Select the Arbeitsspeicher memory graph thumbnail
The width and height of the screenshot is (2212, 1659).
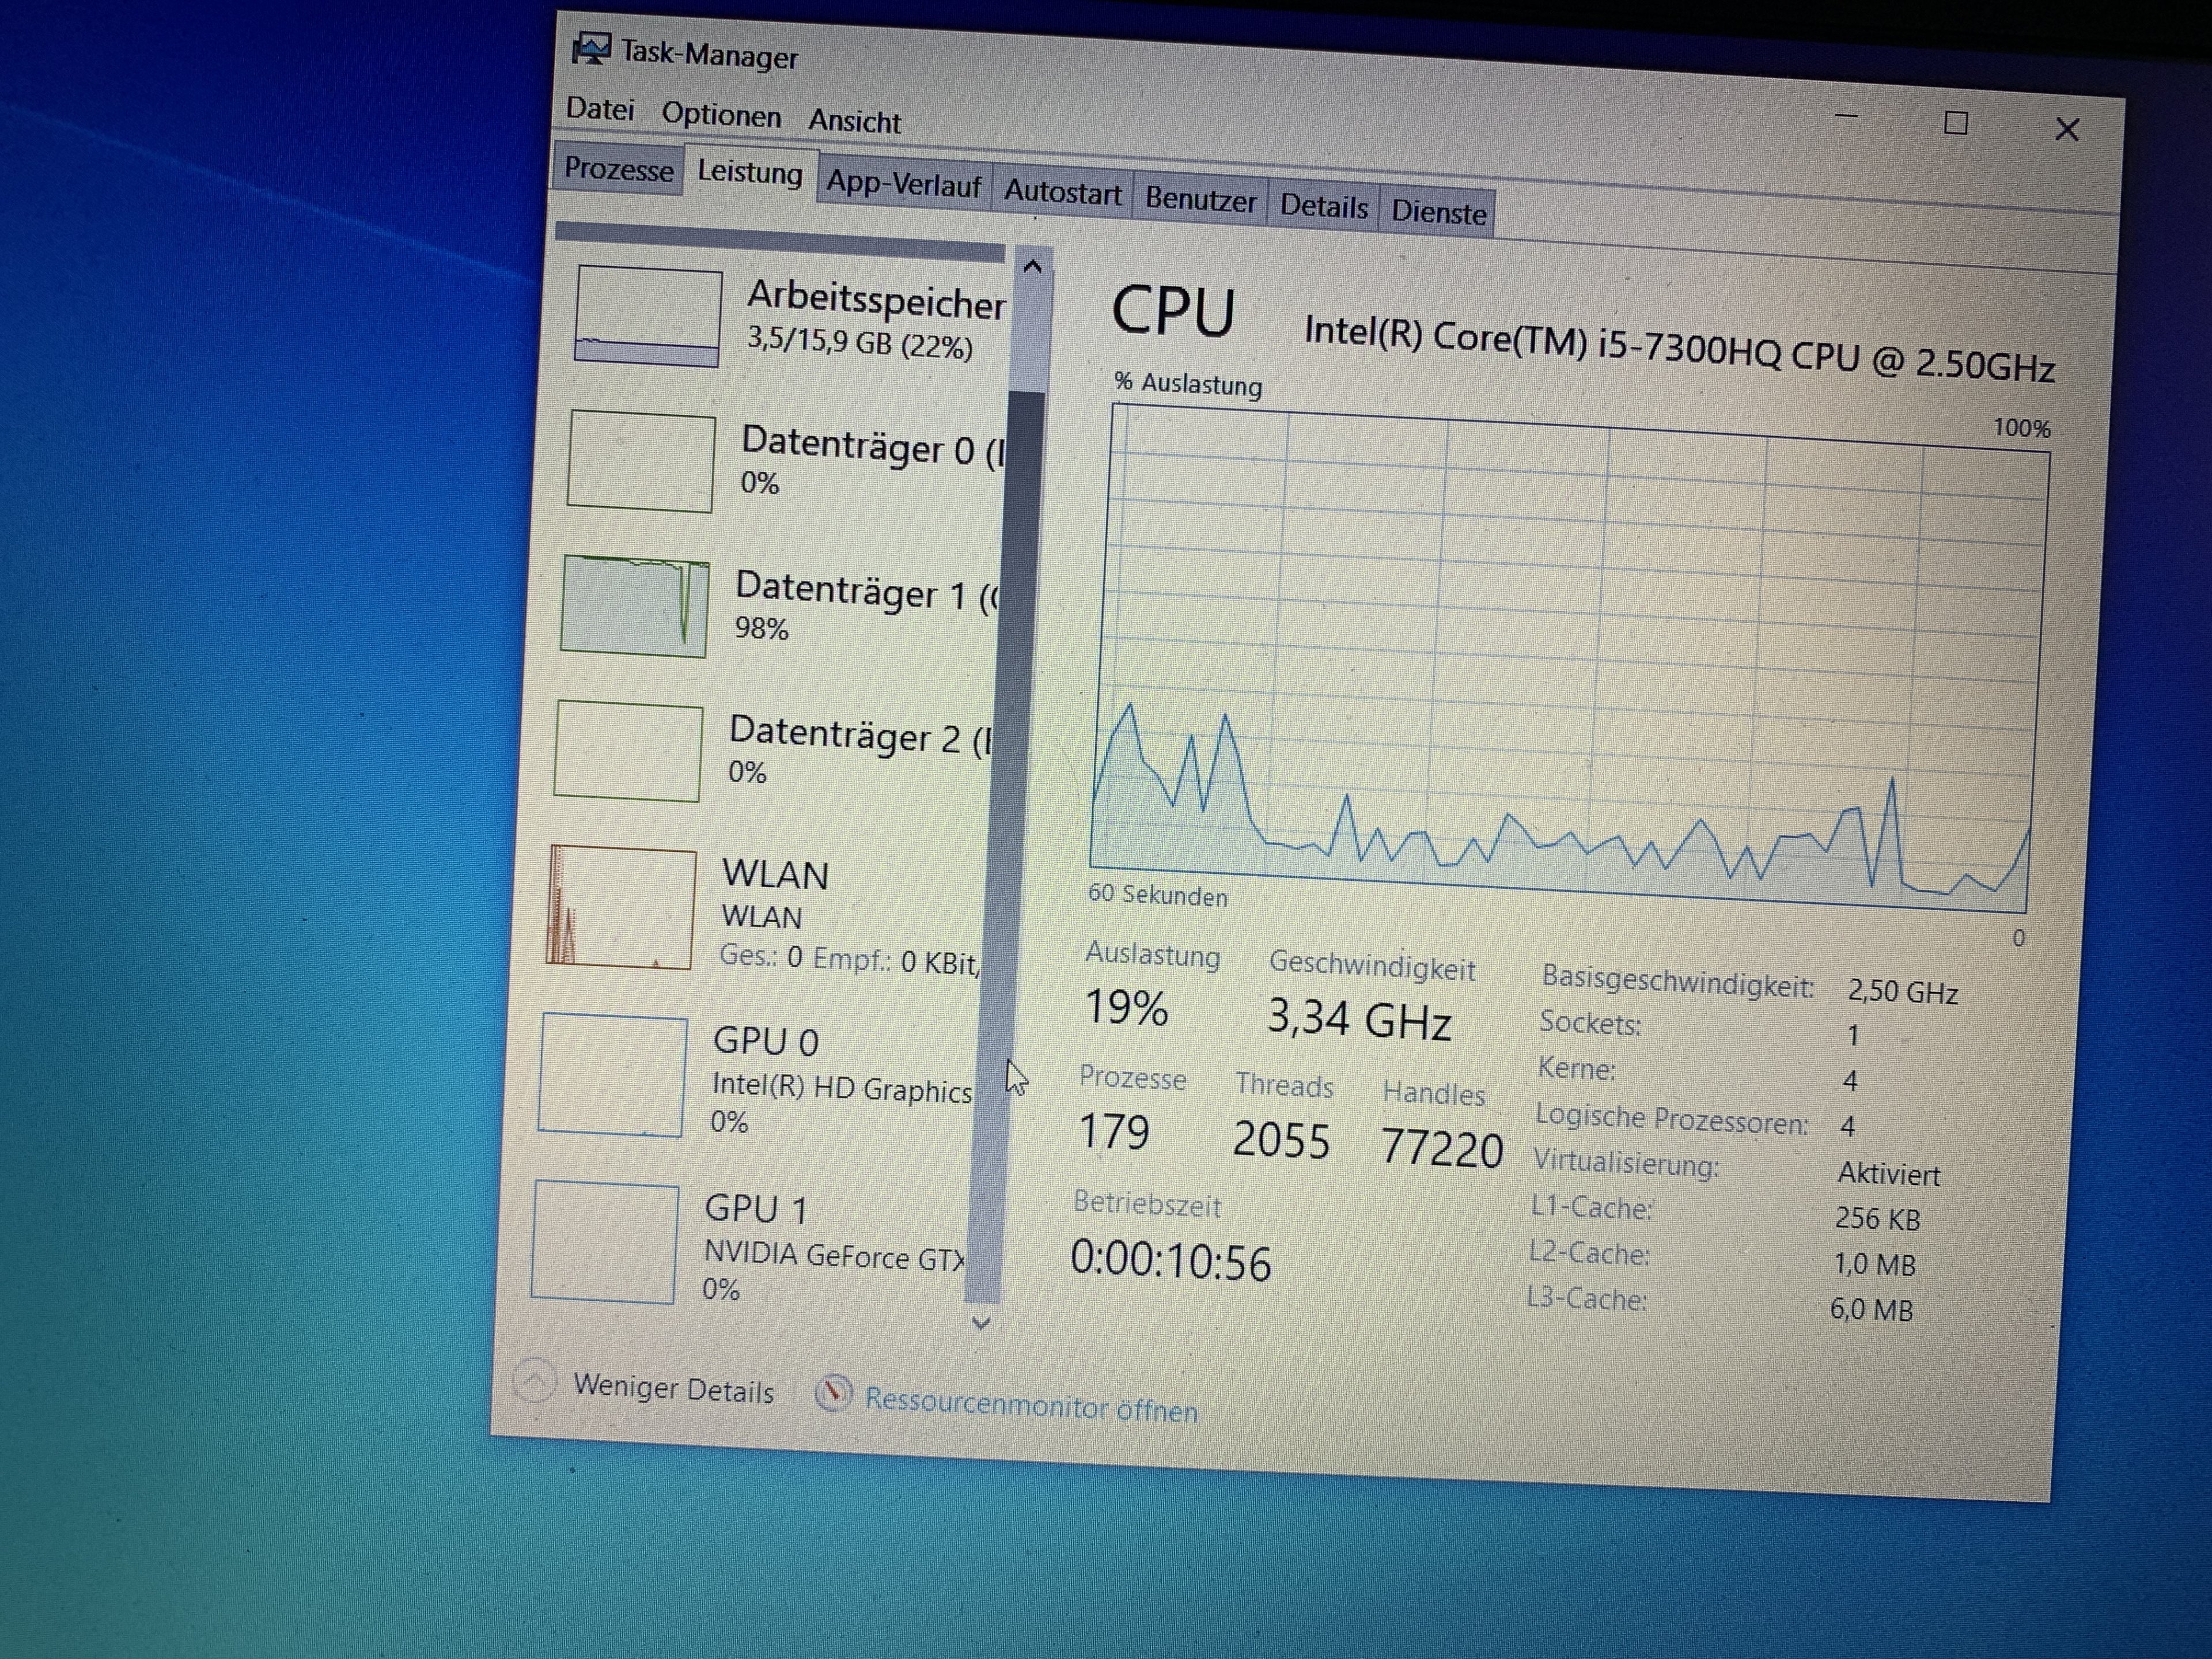coord(647,316)
